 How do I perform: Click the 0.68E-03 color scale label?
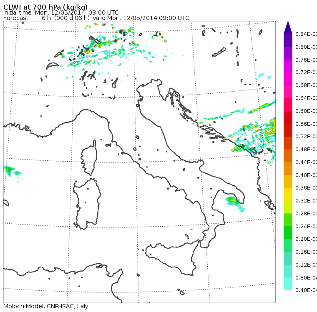(x=306, y=85)
